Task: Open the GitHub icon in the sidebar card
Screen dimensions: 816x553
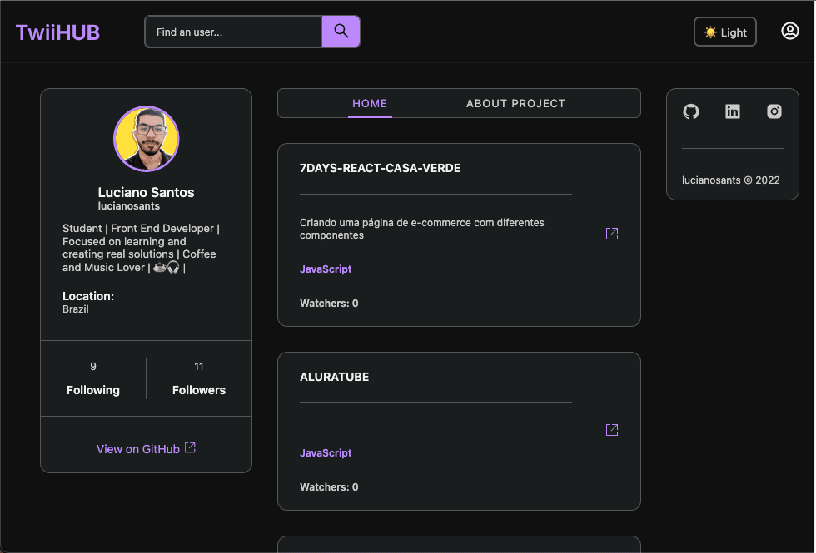Action: pyautogui.click(x=691, y=111)
